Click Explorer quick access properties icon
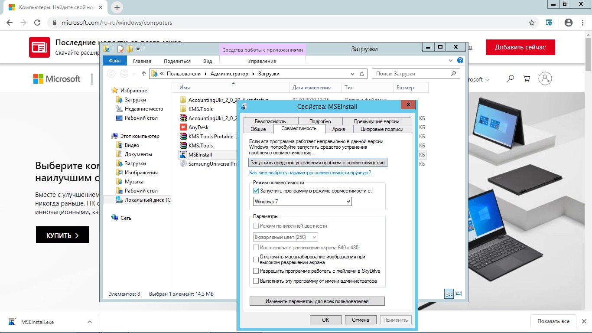 [121, 49]
